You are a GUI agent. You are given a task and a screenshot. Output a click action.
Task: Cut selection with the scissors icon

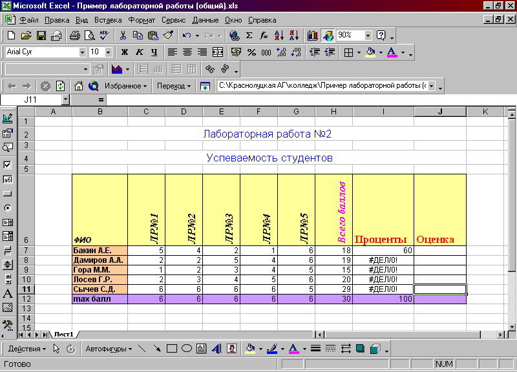tap(123, 36)
